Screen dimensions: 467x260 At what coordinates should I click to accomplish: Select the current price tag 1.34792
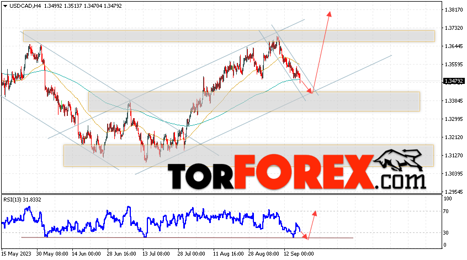454,81
